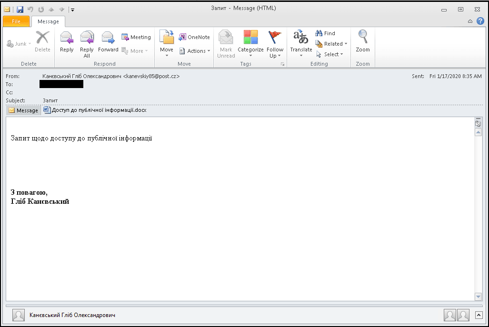Image resolution: width=489 pixels, height=327 pixels.
Task: Create a Meeting reply from this message
Action: click(x=136, y=37)
